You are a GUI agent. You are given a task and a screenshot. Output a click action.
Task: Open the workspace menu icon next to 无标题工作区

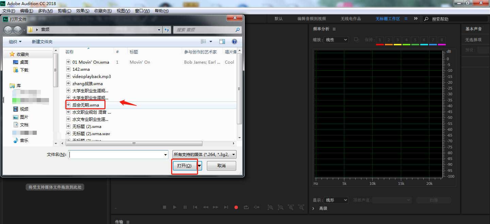pos(406,19)
